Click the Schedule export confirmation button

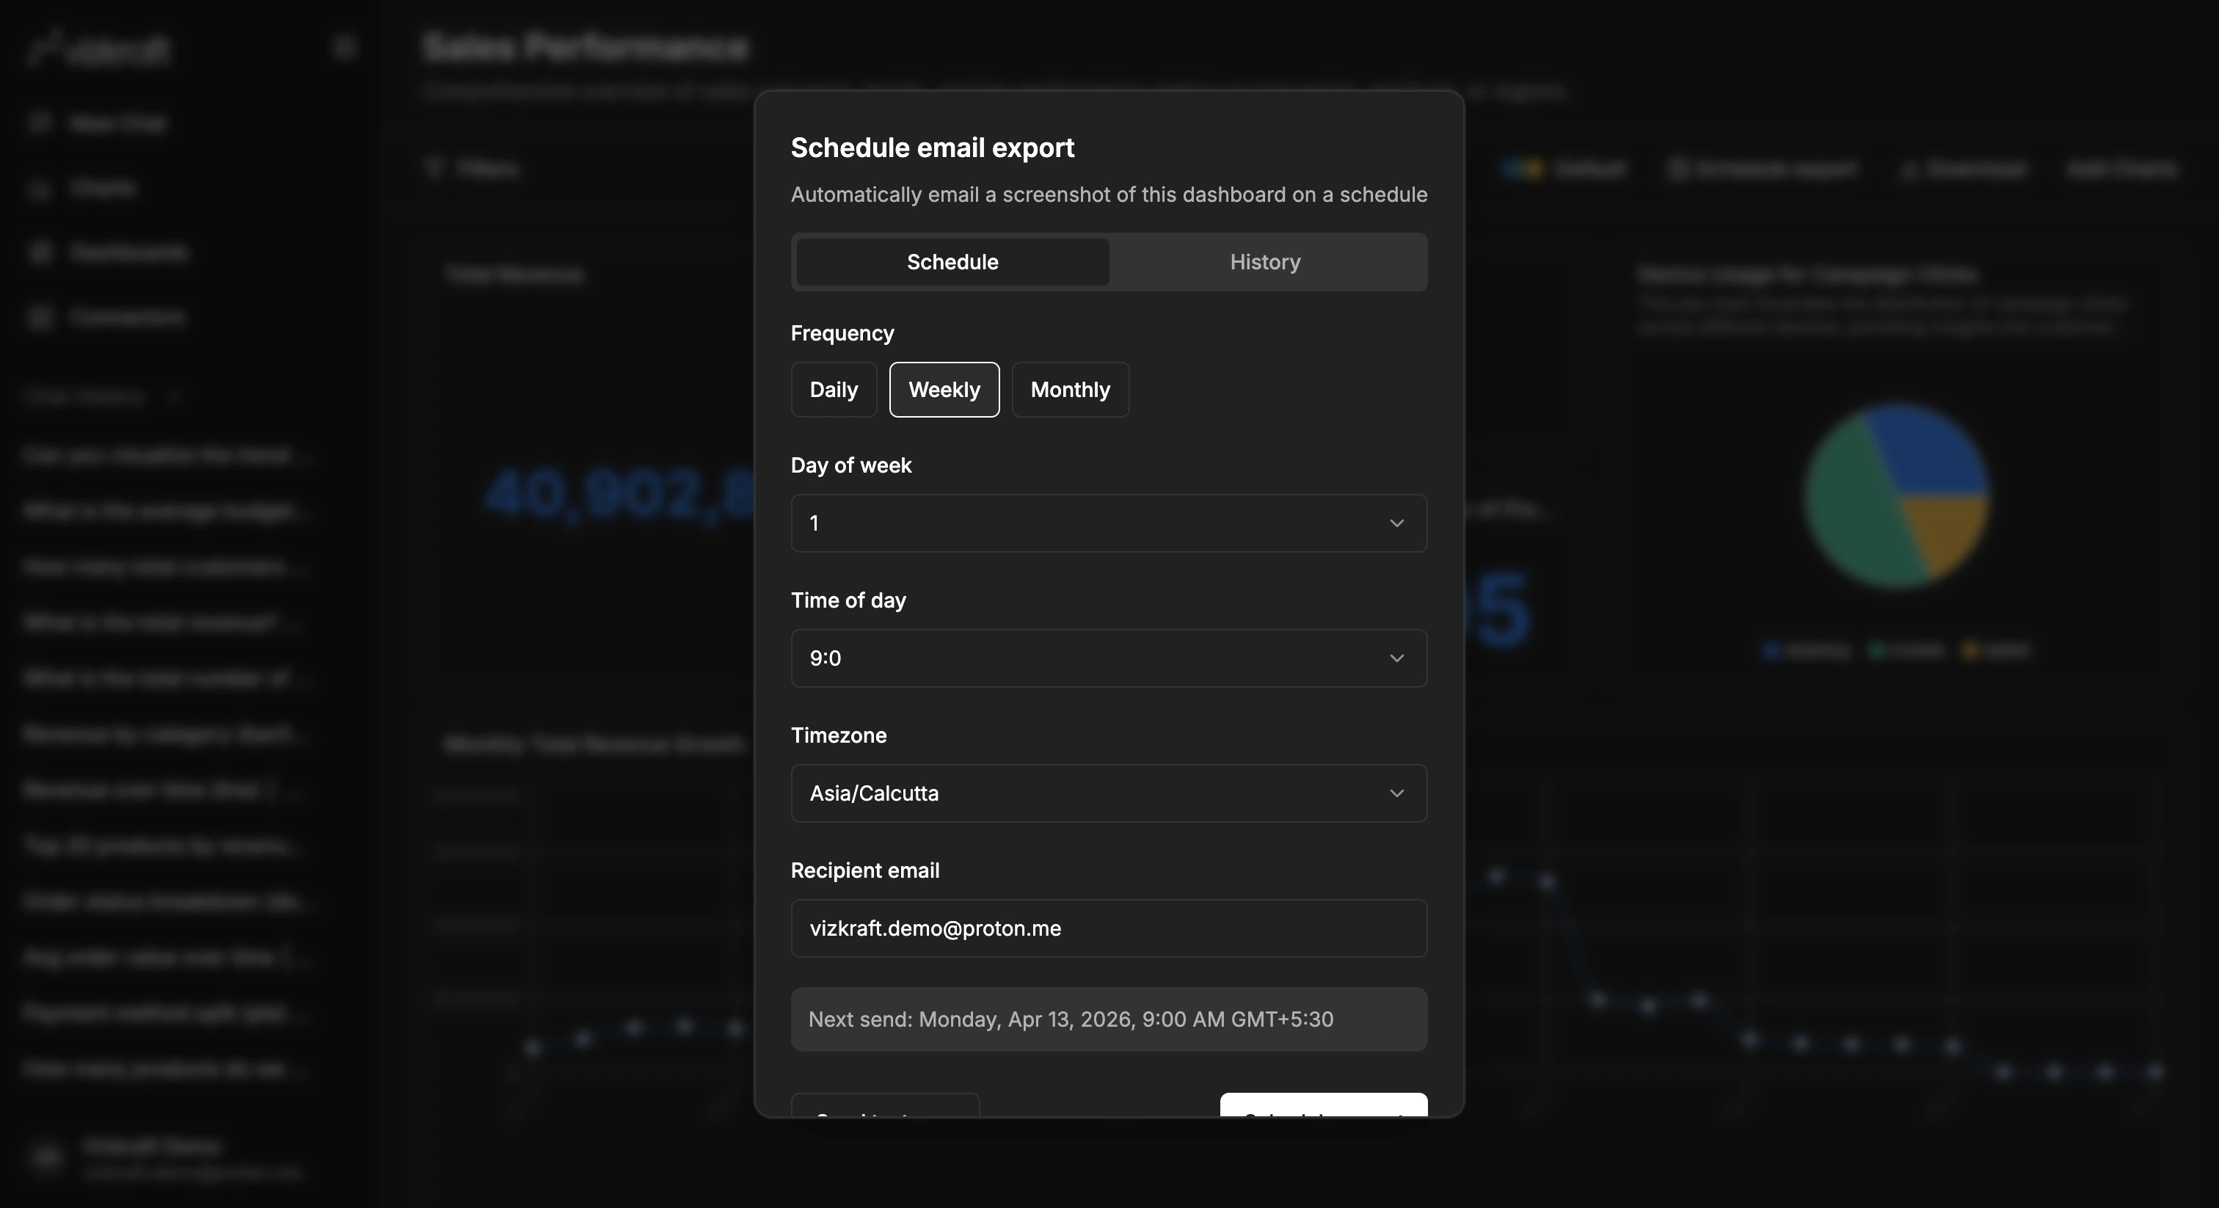pos(1323,1114)
